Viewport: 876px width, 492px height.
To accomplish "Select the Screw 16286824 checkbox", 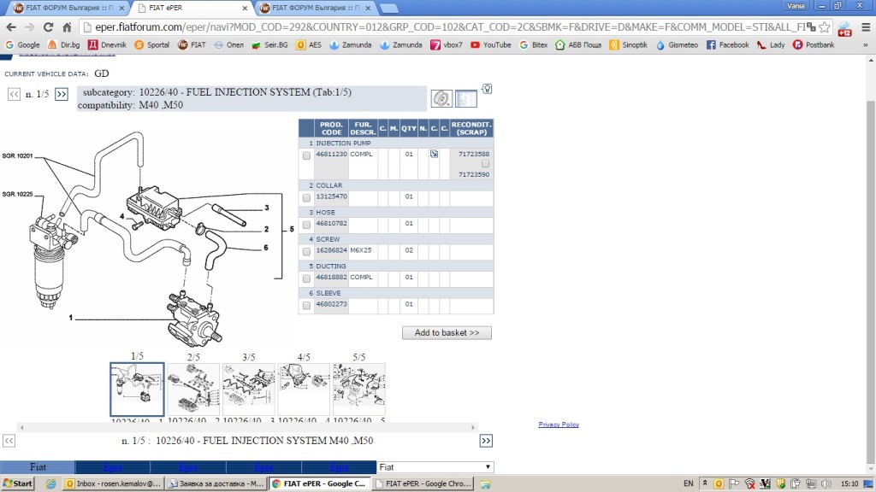I will pyautogui.click(x=306, y=252).
